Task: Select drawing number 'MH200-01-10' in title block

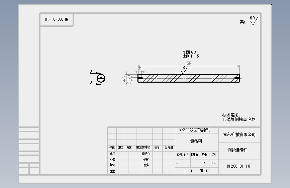Action: click(x=238, y=166)
